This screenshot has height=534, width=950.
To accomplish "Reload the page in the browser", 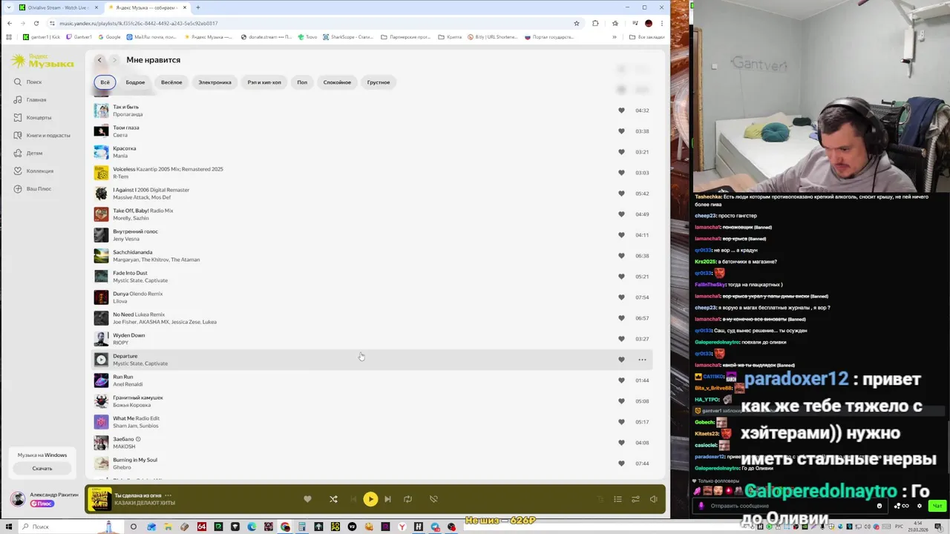I will pyautogui.click(x=36, y=23).
